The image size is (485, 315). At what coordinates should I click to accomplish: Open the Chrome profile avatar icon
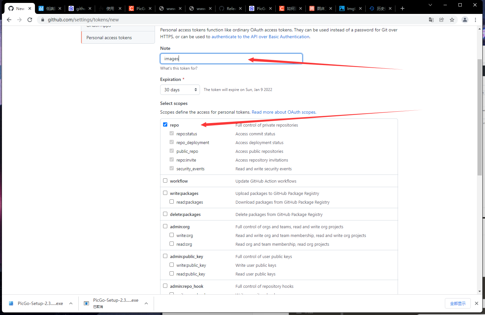[465, 20]
